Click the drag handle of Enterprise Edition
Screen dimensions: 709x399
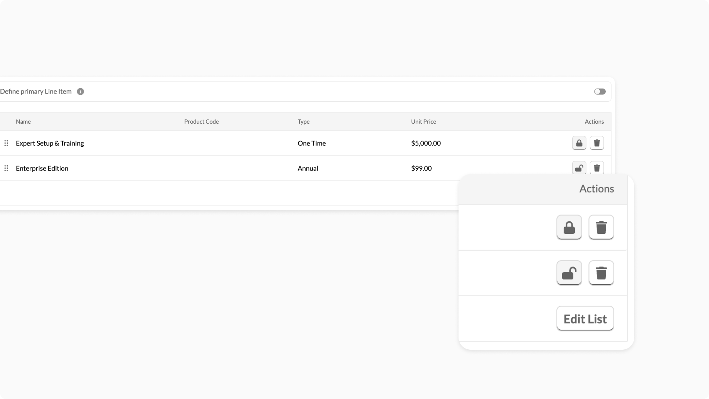click(6, 168)
